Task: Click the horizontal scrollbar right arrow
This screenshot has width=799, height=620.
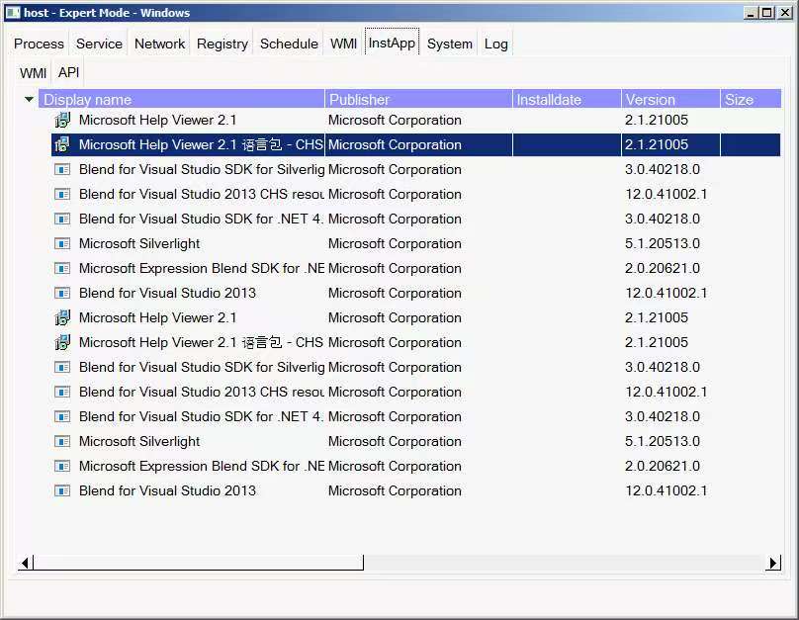Action: click(x=773, y=563)
